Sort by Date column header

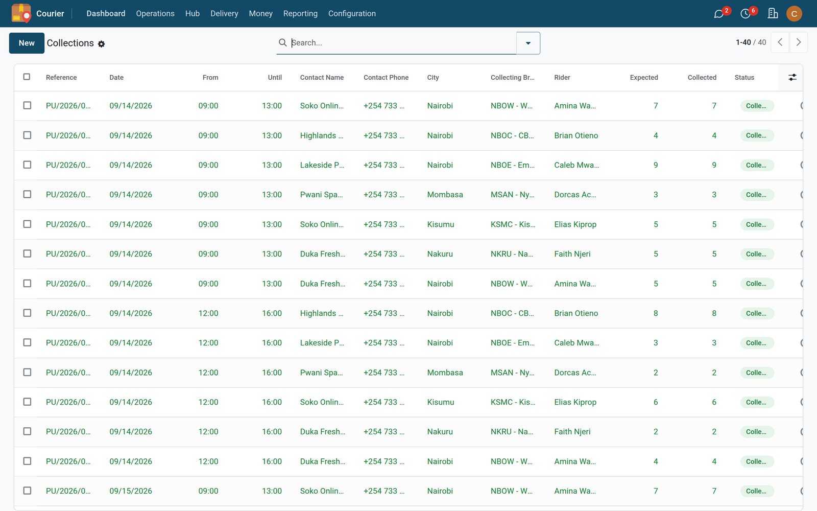coord(116,78)
